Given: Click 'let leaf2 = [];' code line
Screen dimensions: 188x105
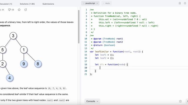Looking at the screenshot, I should click(104, 58).
